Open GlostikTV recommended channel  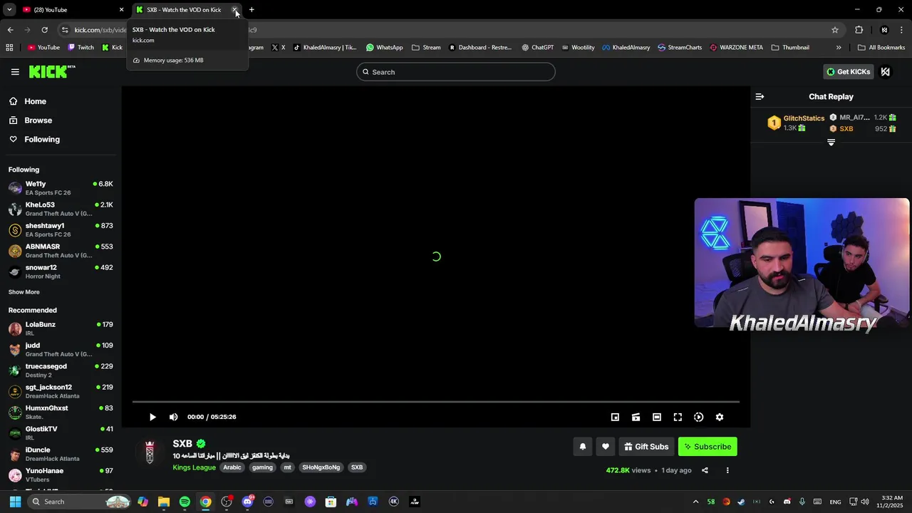(x=61, y=433)
